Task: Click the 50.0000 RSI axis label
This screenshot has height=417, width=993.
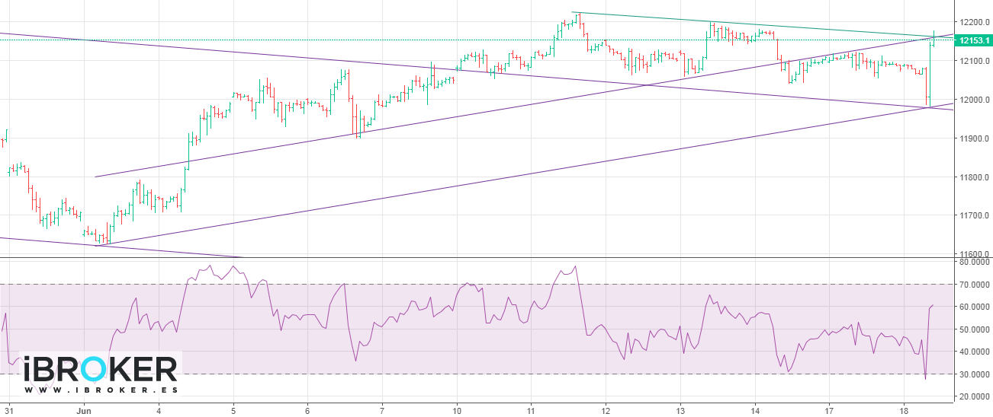Action: click(975, 329)
